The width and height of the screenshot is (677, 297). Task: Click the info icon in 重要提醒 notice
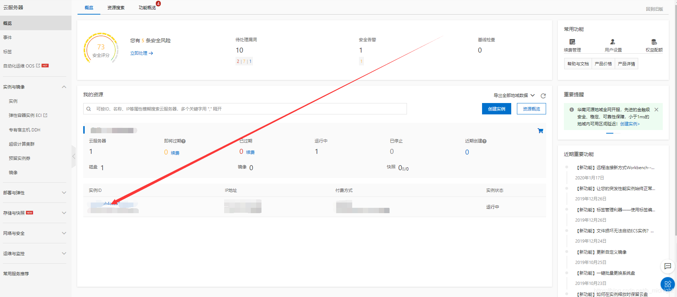(x=571, y=110)
